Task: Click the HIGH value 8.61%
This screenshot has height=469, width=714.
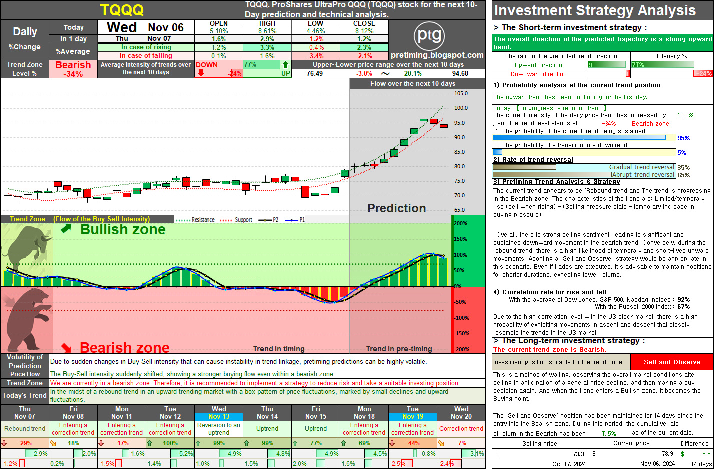Action: point(267,31)
